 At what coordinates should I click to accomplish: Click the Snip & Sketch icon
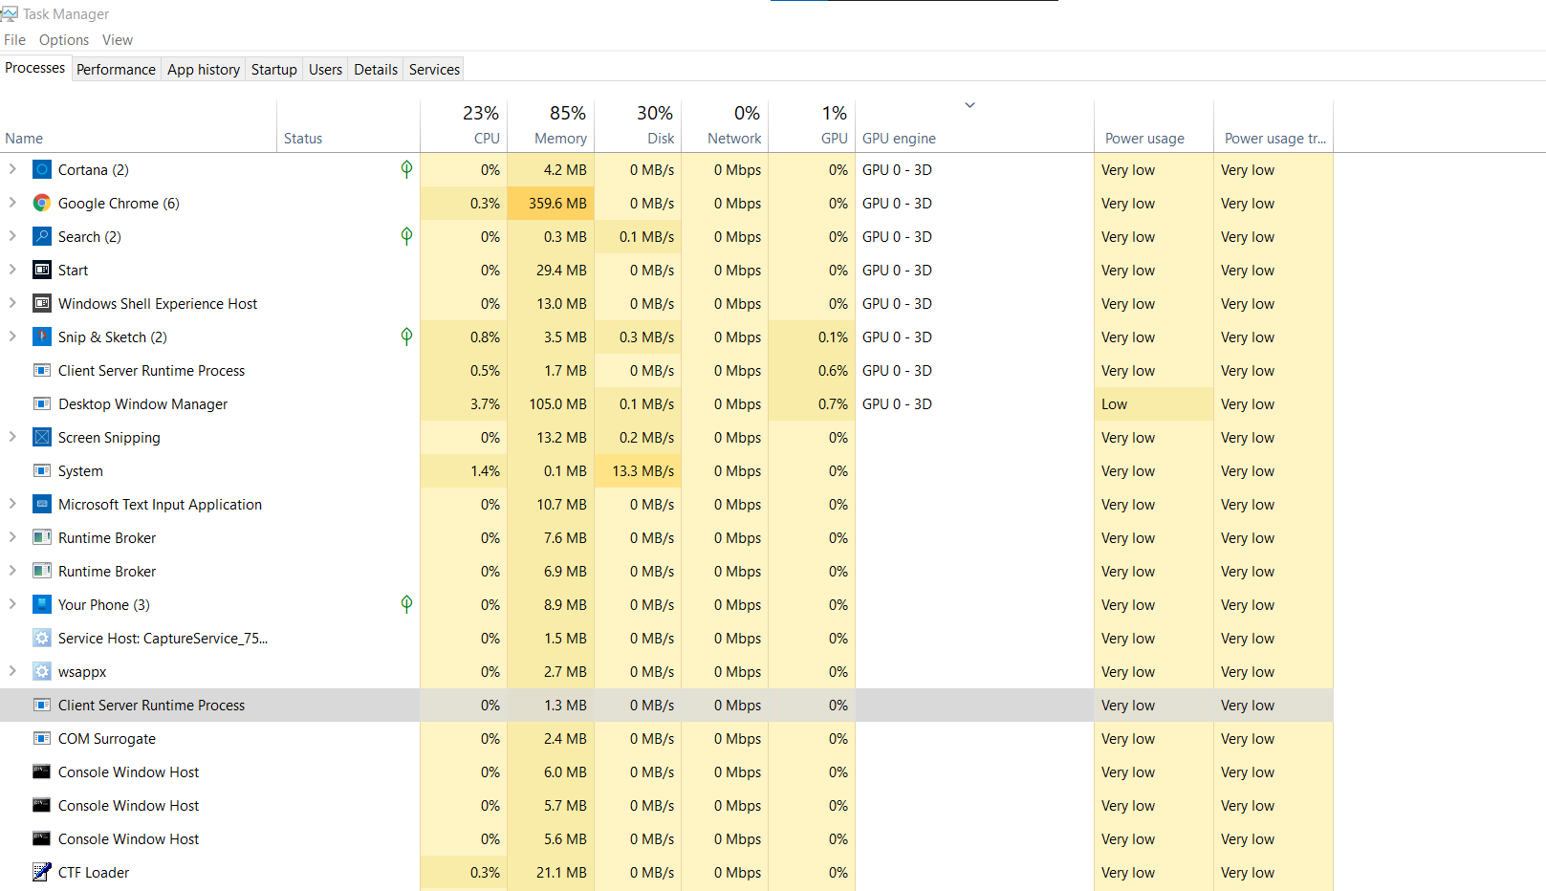[x=42, y=337]
